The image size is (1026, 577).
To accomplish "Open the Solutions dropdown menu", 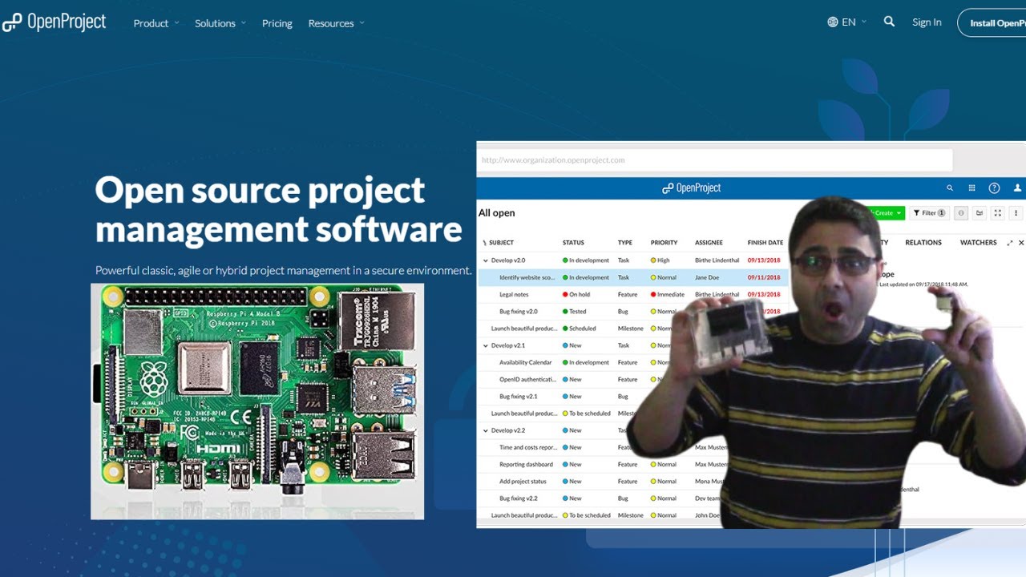I will pos(220,23).
